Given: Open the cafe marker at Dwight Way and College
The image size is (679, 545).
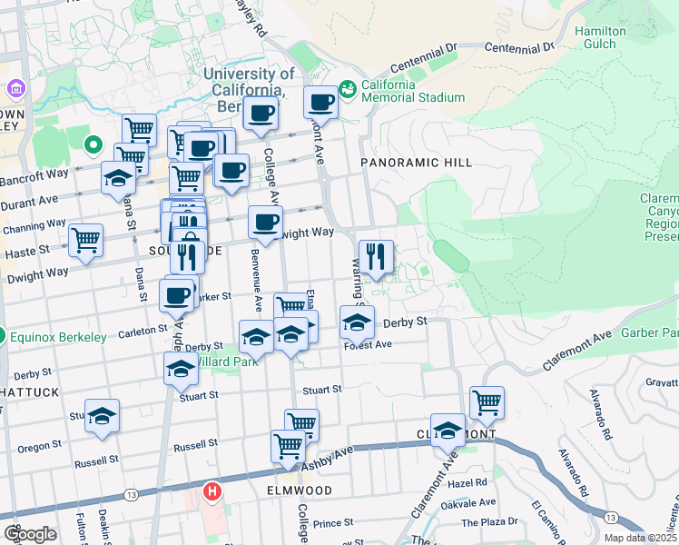Looking at the screenshot, I should [x=265, y=223].
